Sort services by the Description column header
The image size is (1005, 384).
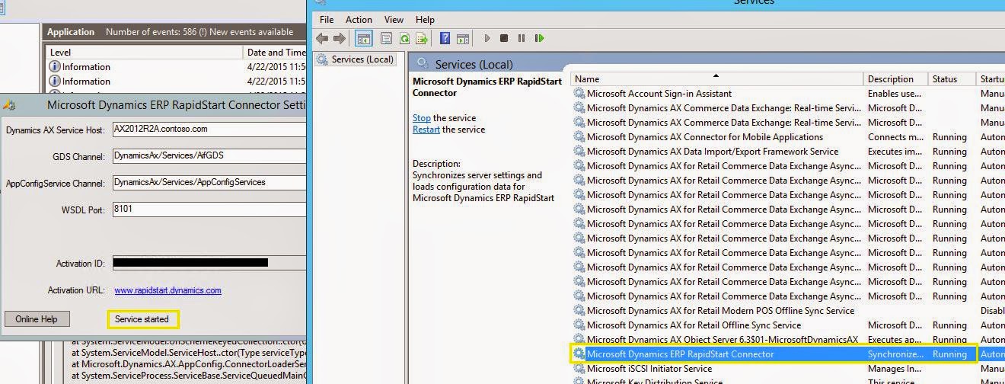895,79
